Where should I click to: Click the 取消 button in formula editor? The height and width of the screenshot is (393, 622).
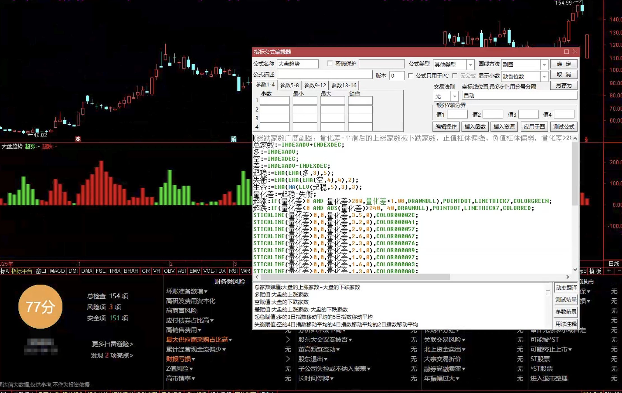click(563, 74)
